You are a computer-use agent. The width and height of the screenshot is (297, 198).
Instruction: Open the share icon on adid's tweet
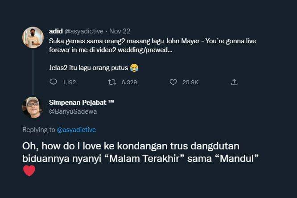(x=234, y=82)
